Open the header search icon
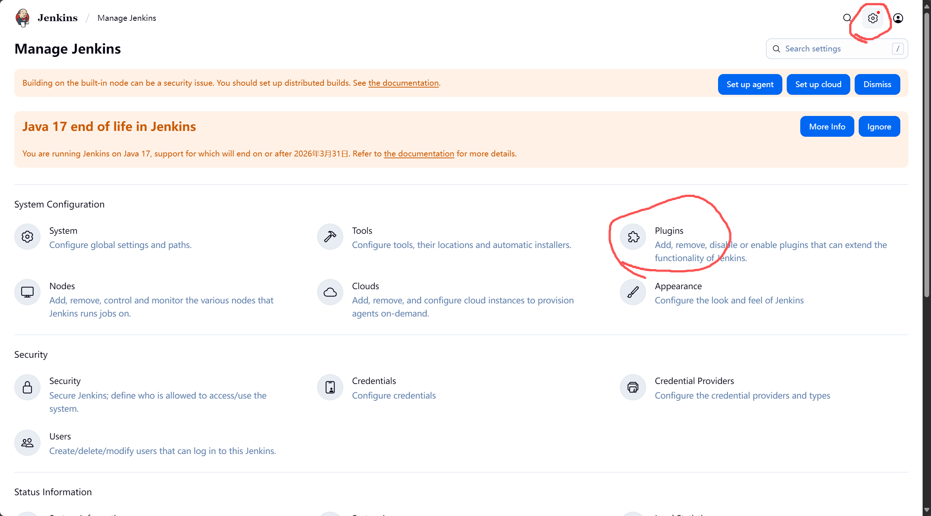The image size is (931, 516). (x=847, y=18)
